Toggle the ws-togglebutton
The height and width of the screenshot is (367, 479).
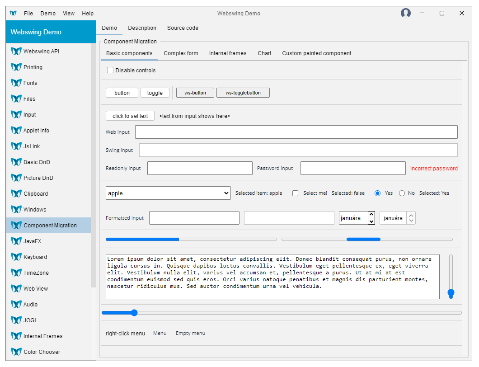coord(243,93)
